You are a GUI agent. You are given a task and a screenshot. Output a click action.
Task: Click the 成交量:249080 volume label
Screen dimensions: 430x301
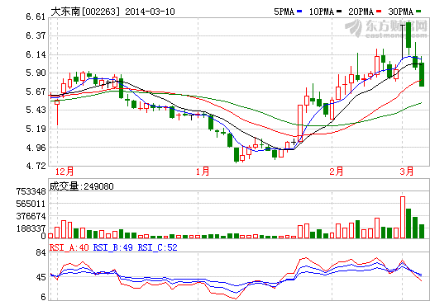tap(82, 186)
